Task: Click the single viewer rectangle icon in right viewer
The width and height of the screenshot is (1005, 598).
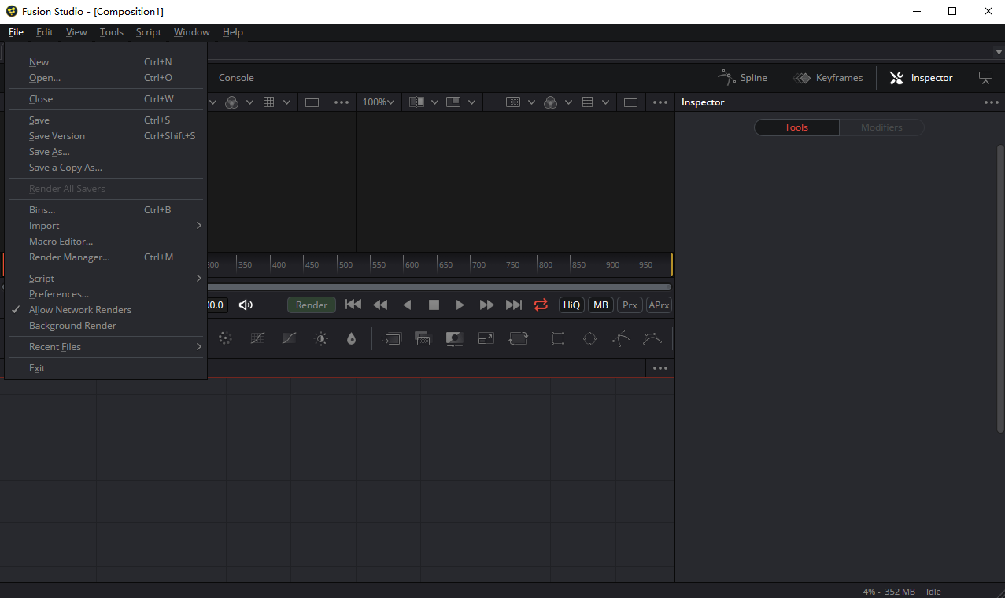Action: (x=630, y=102)
